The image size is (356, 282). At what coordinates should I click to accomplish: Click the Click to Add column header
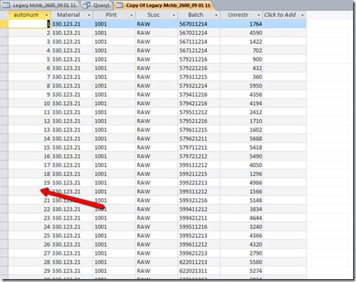284,15
